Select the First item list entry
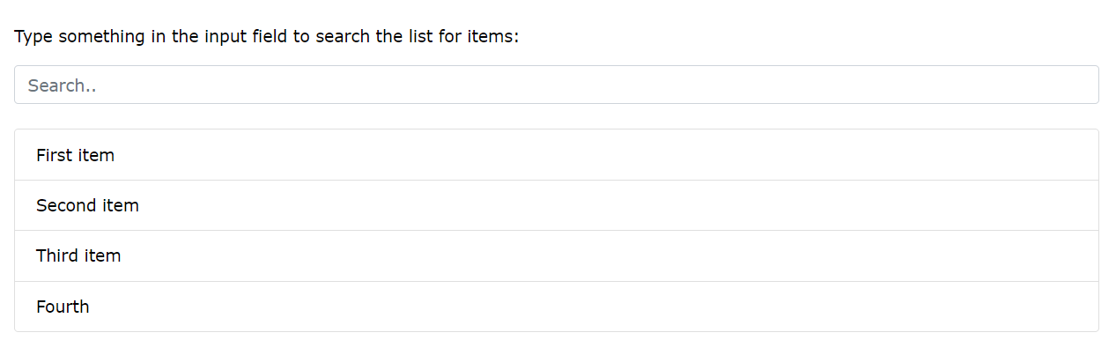 pyautogui.click(x=556, y=155)
